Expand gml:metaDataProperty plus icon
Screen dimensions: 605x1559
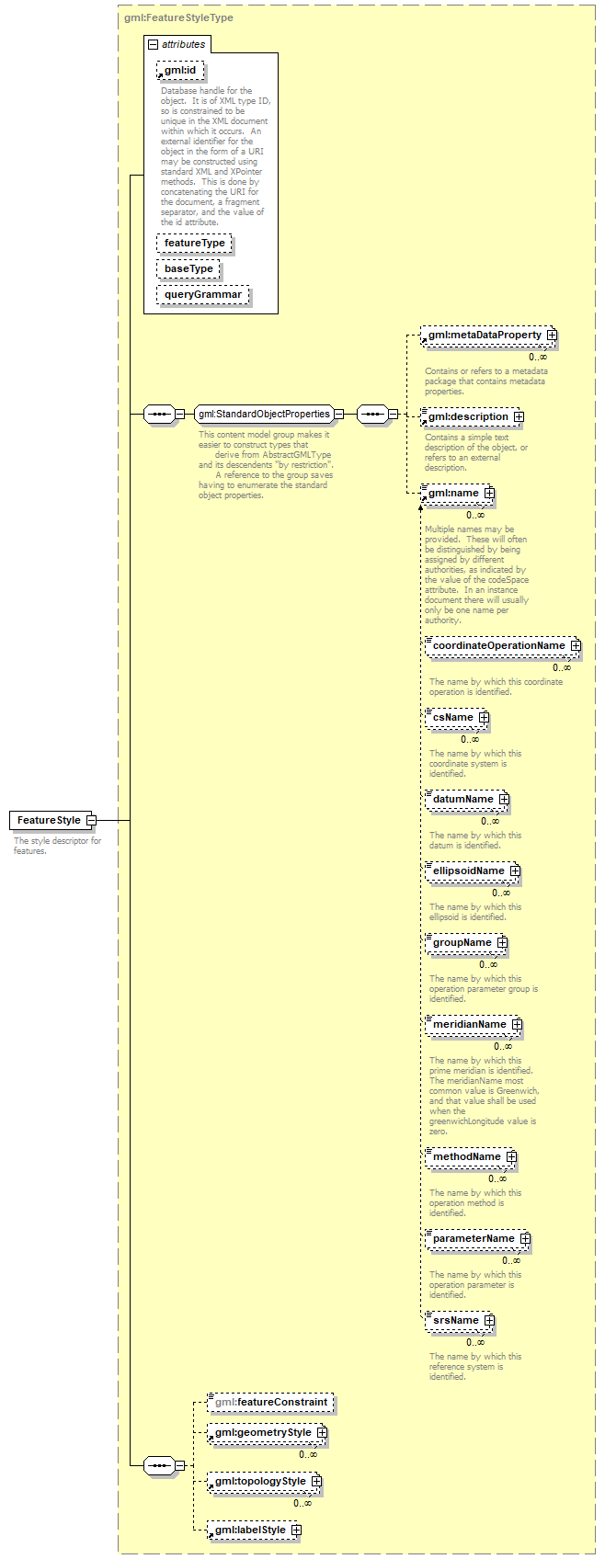click(552, 336)
